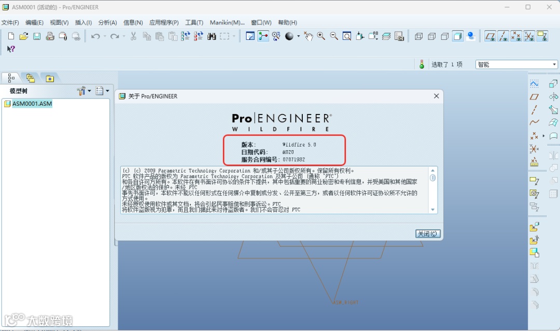Close the 关于 Pro/ENGINEER dialog with X
The height and width of the screenshot is (331, 560).
pos(436,96)
